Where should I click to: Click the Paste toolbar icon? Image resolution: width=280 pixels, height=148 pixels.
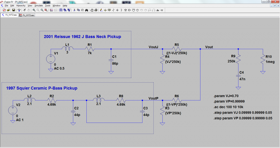[x=83, y=10]
